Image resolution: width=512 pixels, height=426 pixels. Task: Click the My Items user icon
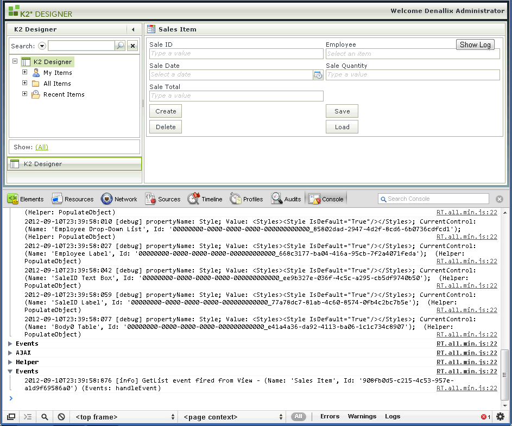36,73
